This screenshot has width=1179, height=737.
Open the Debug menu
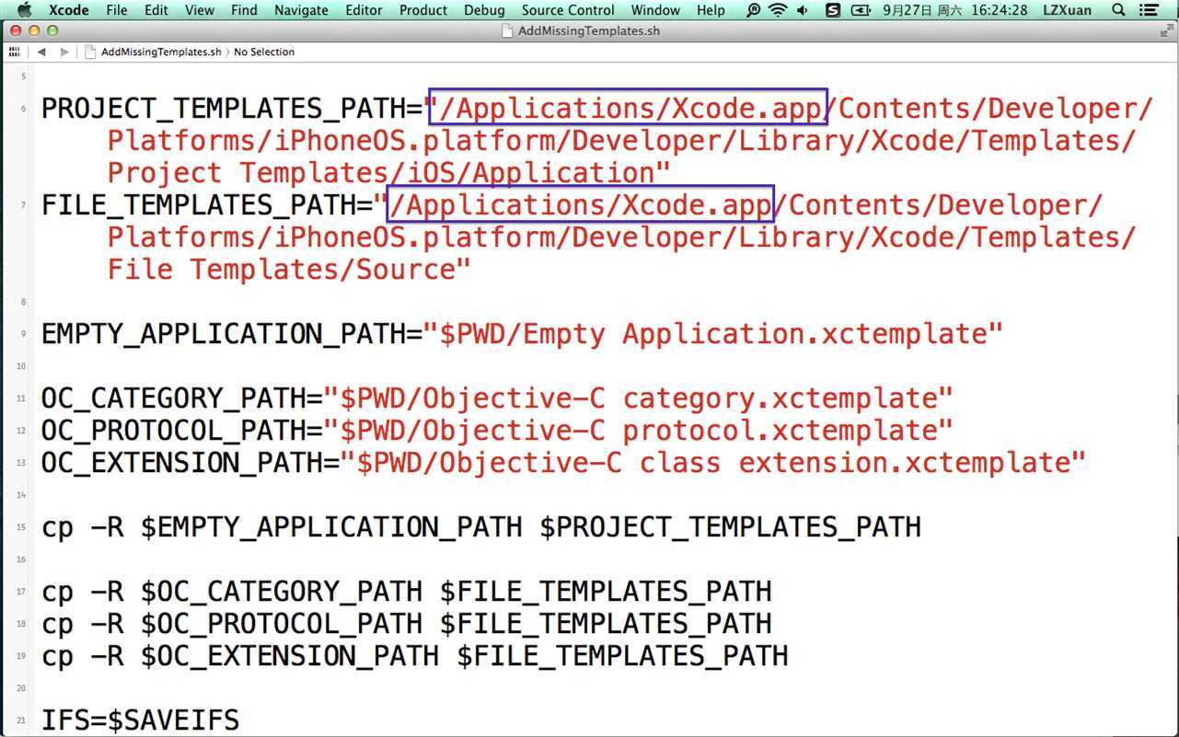(x=484, y=10)
